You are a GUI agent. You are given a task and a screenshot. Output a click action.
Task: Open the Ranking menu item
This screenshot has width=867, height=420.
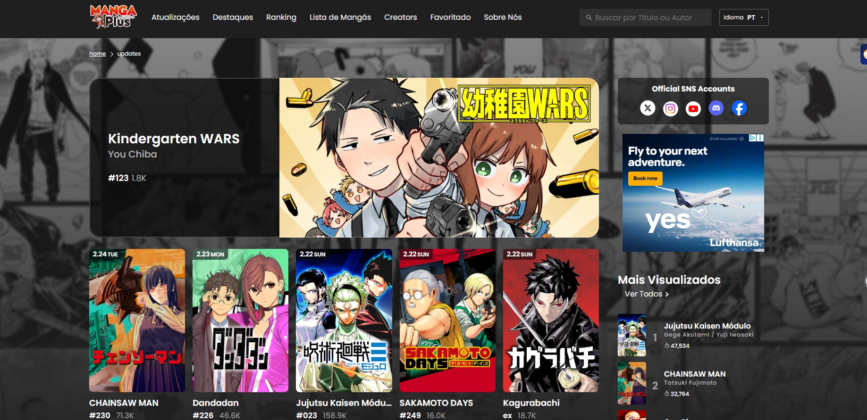[281, 17]
